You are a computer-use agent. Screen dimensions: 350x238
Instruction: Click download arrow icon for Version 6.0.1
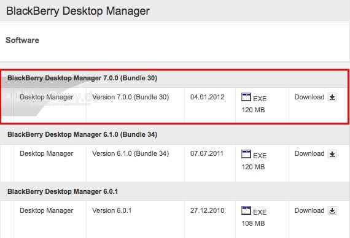(332, 210)
